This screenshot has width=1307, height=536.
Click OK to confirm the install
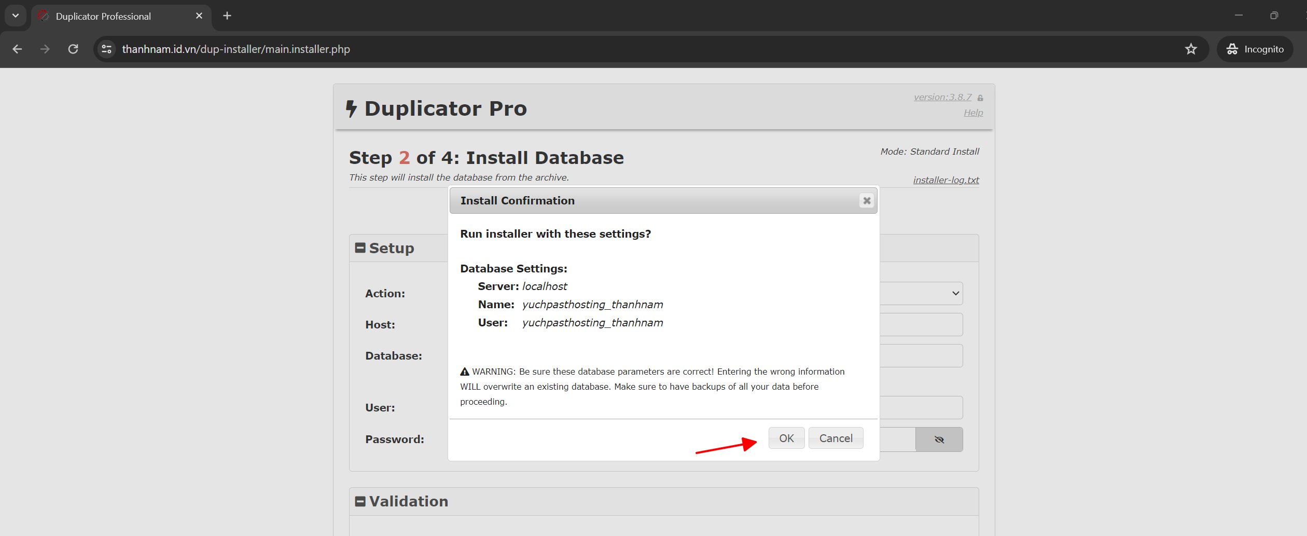tap(786, 438)
